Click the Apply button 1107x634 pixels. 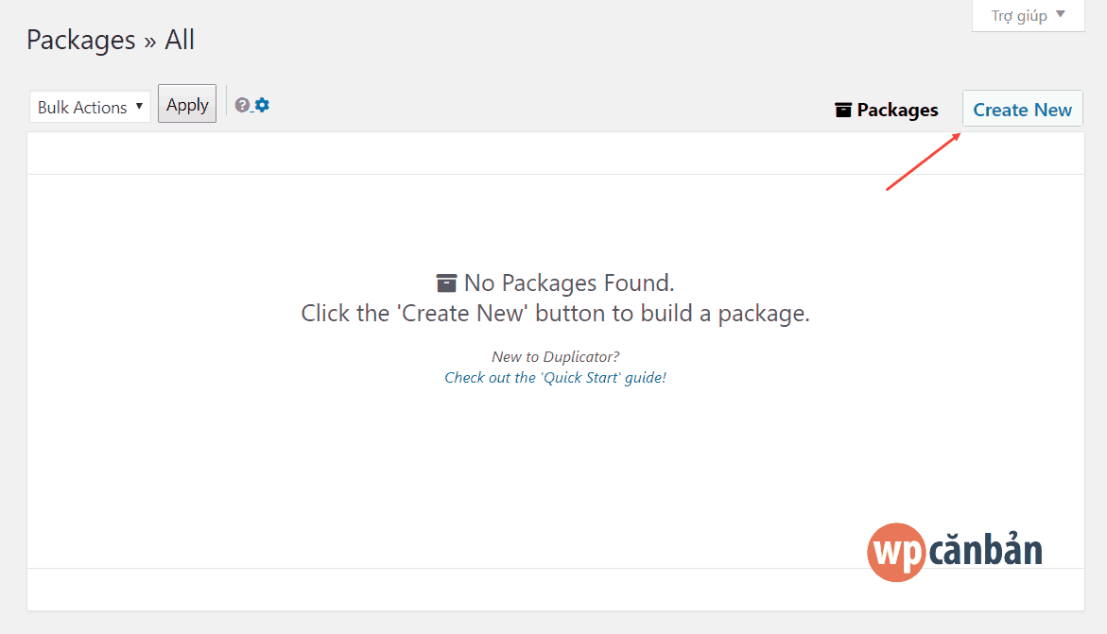(x=186, y=104)
